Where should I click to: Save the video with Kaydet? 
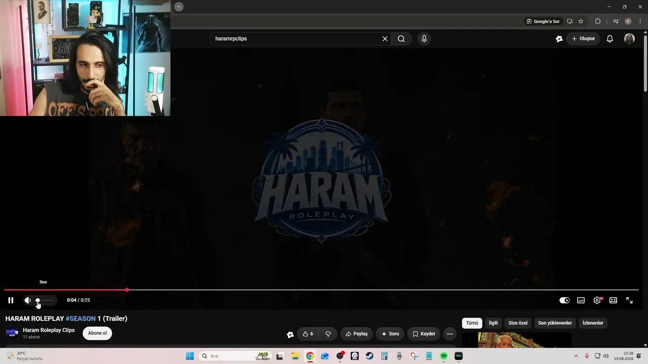424,334
